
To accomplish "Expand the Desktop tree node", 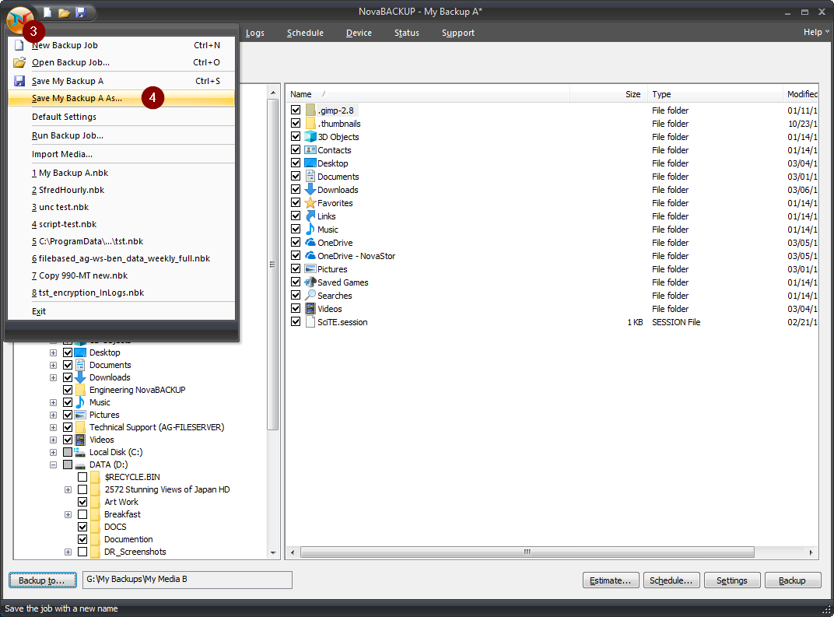I will click(x=53, y=352).
